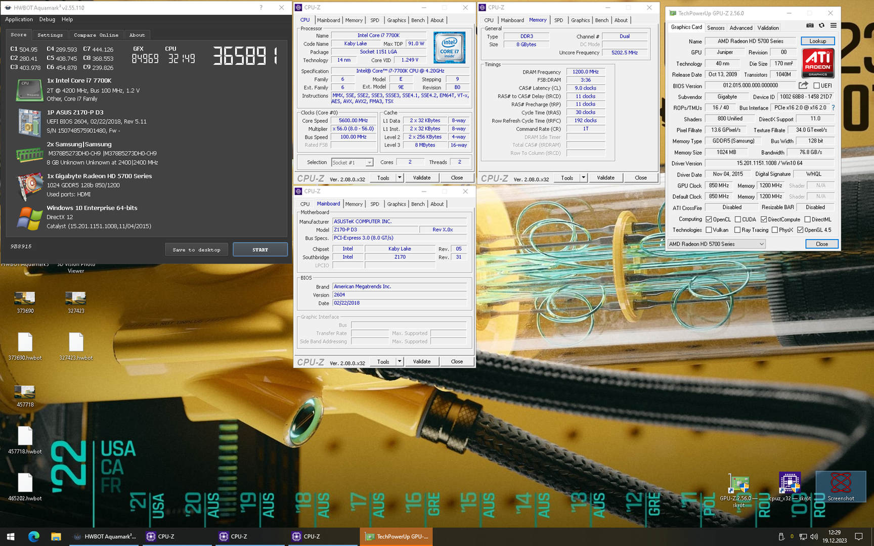
Task: Open the AMD Radeon HD 5700 Series card dropdown
Action: pyautogui.click(x=717, y=244)
